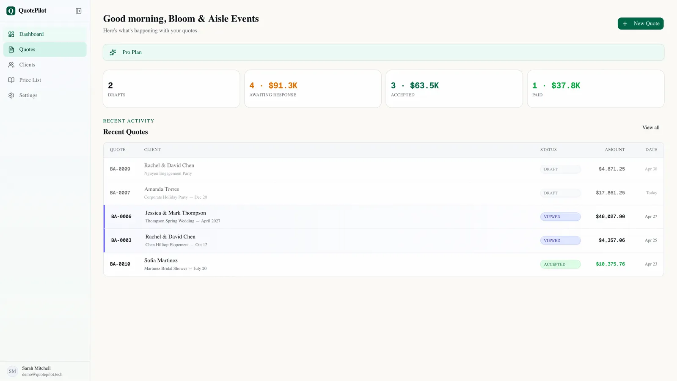This screenshot has width=677, height=381.
Task: Click the CLIENT column header
Action: pos(152,150)
